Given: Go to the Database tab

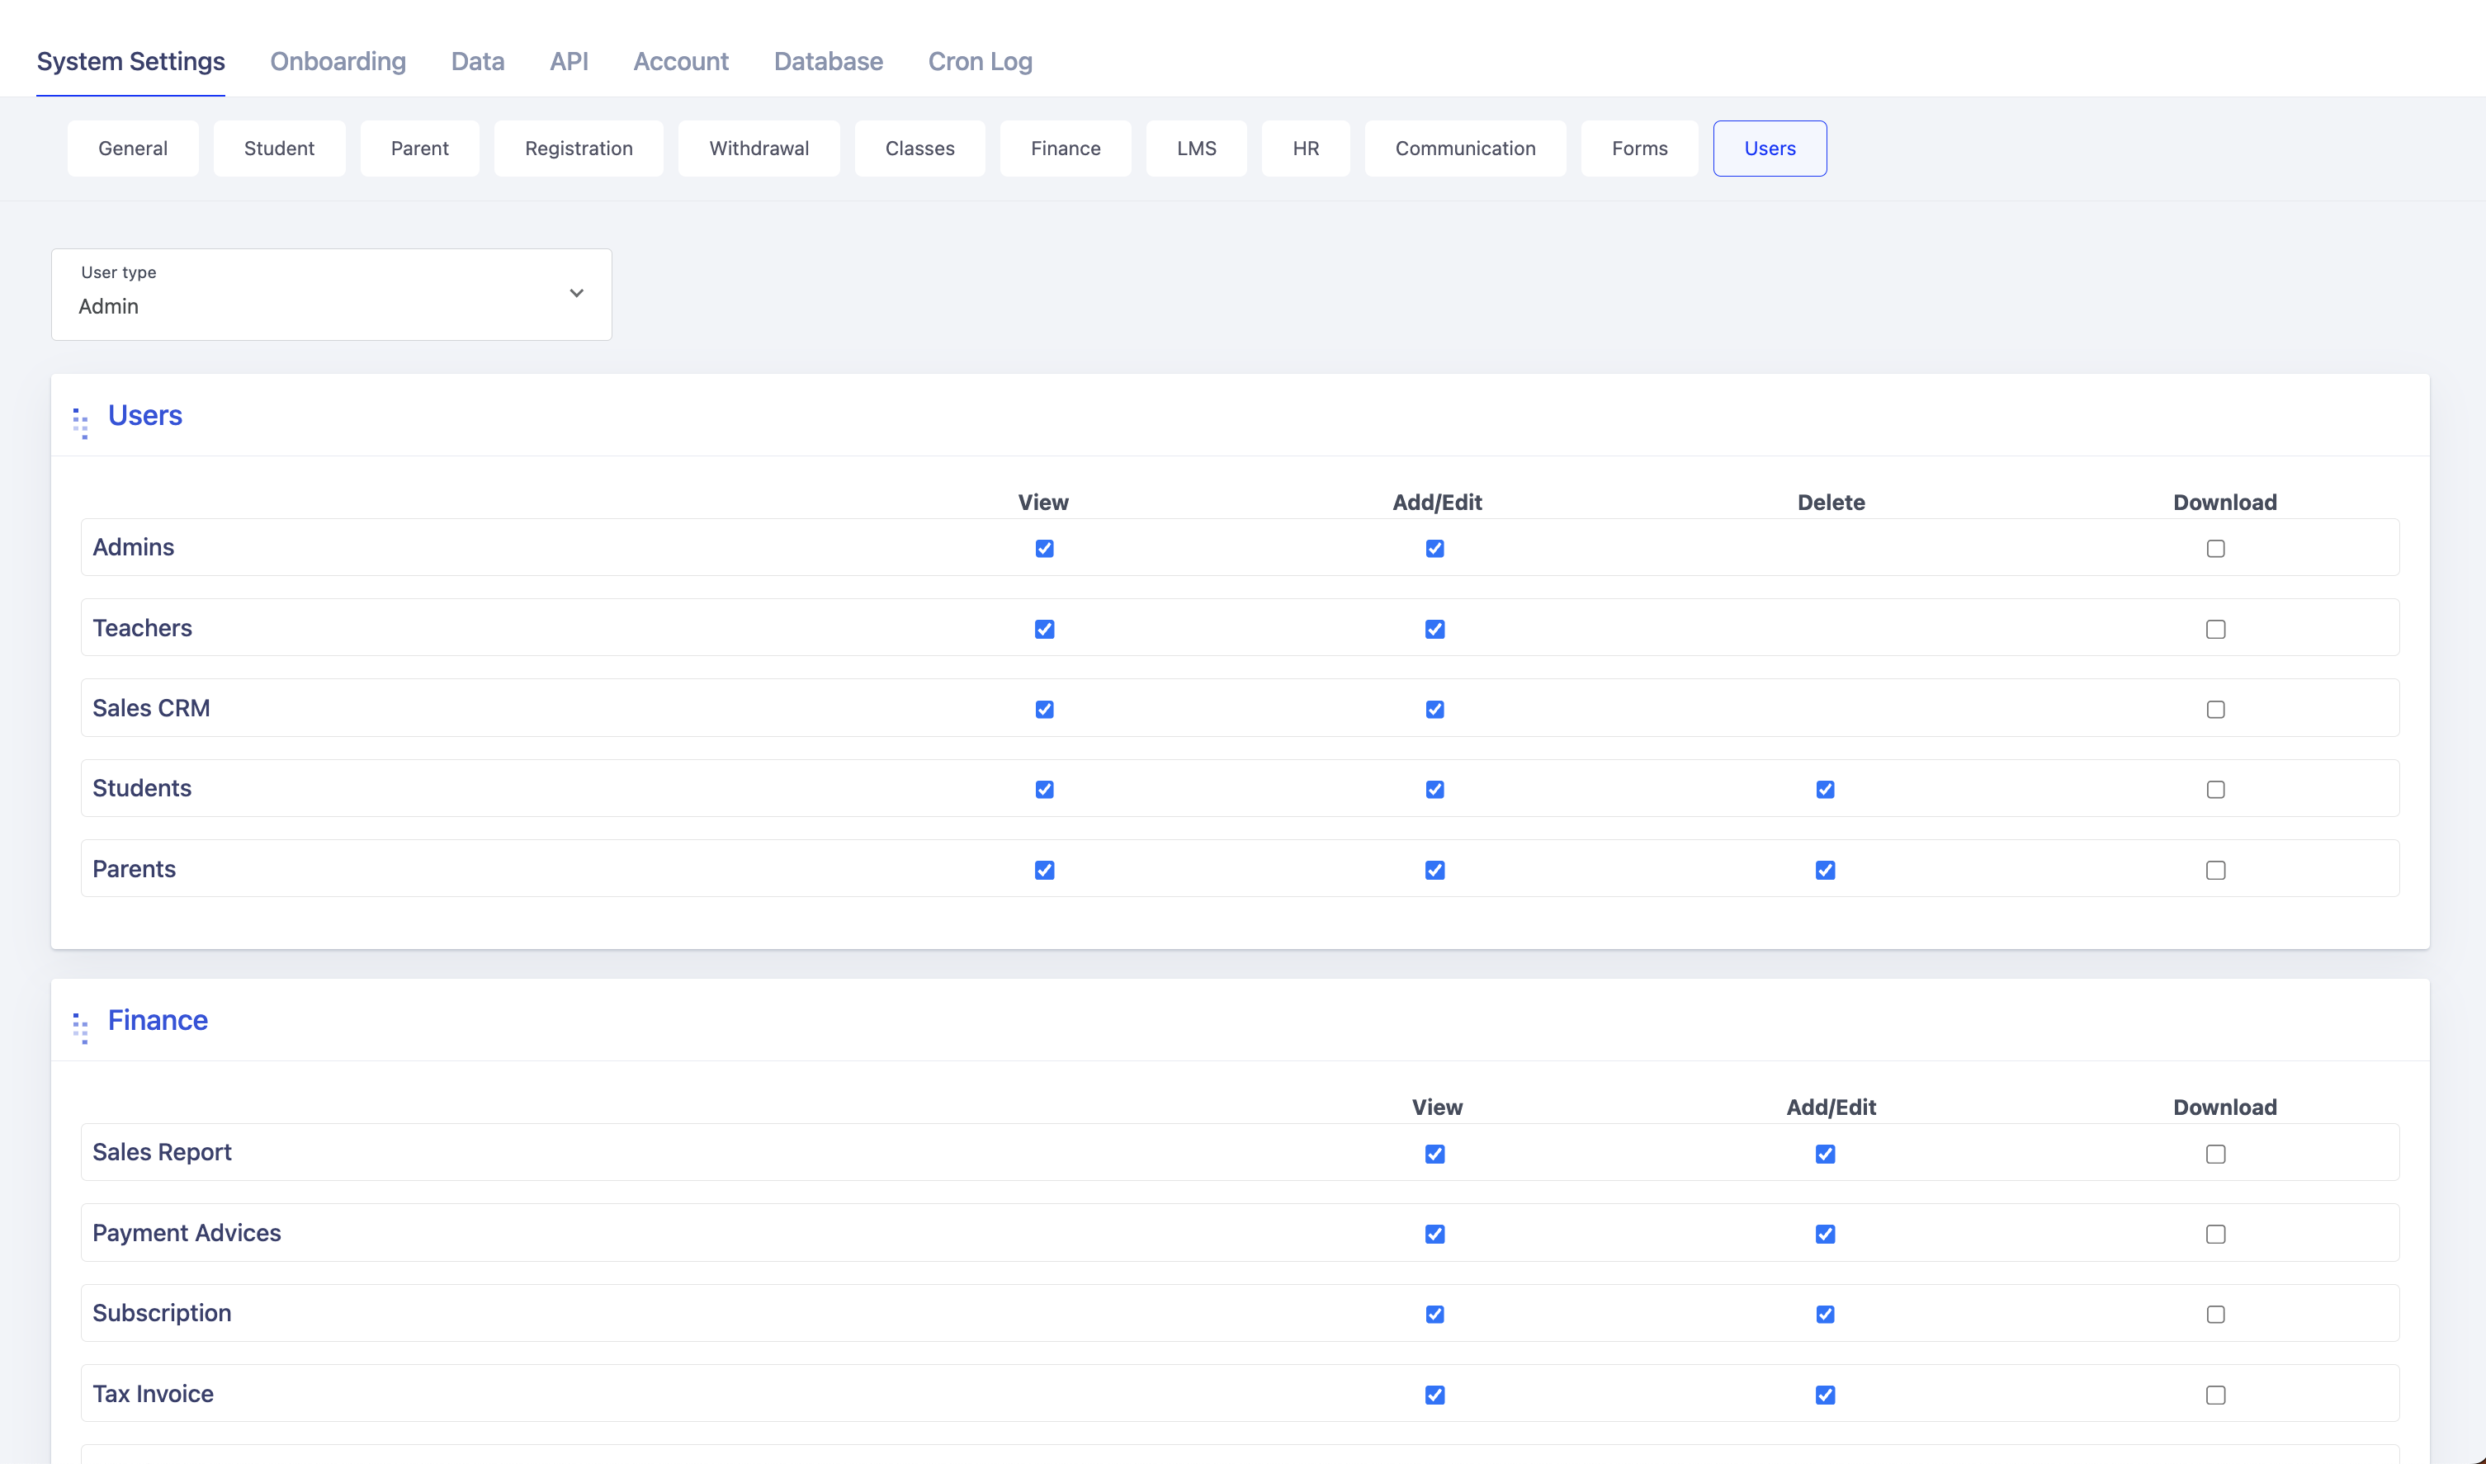Looking at the screenshot, I should (x=828, y=61).
